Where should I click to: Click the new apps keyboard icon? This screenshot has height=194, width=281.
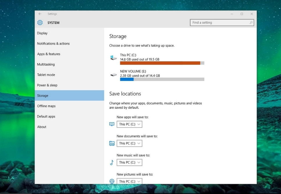pos(112,124)
